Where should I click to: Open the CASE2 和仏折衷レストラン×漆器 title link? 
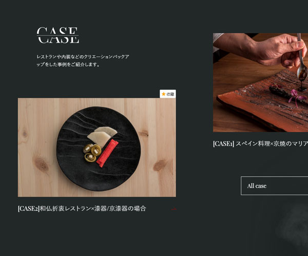[x=82, y=208]
